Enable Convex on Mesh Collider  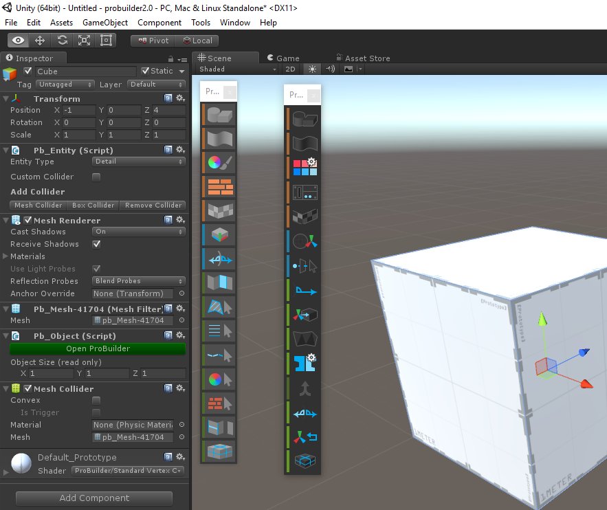click(x=96, y=400)
